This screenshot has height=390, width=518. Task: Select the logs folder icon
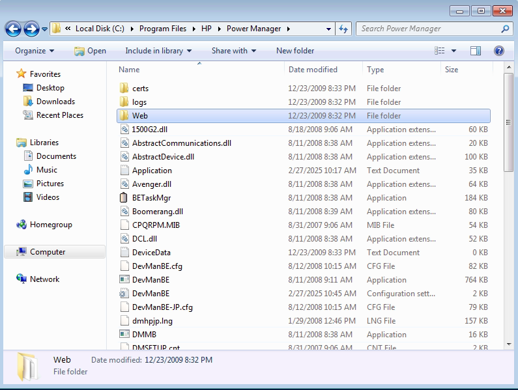[124, 102]
